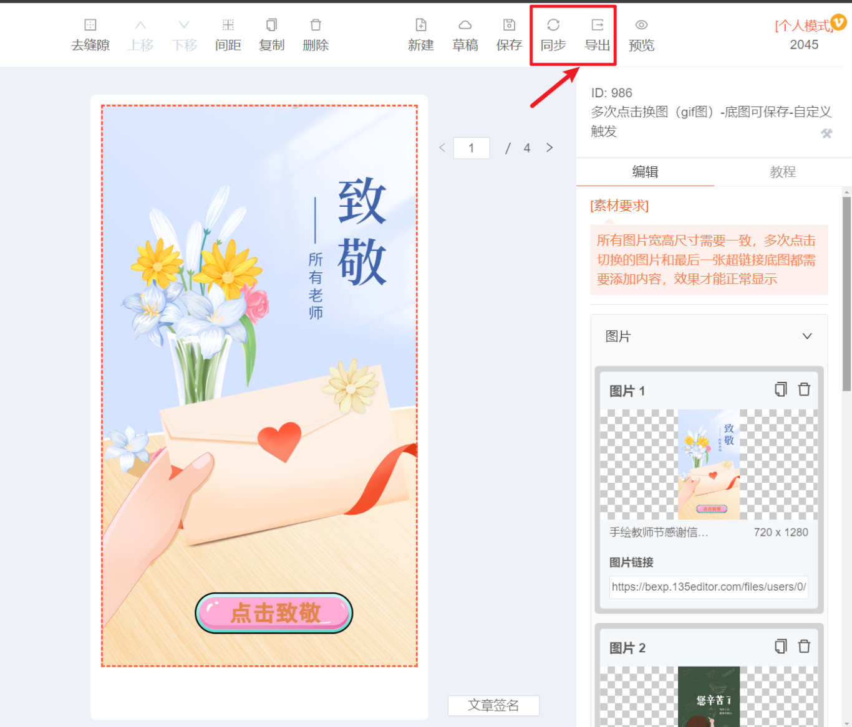Click the 图片链接 URL field of 图片 1
852x727 pixels.
click(x=709, y=587)
